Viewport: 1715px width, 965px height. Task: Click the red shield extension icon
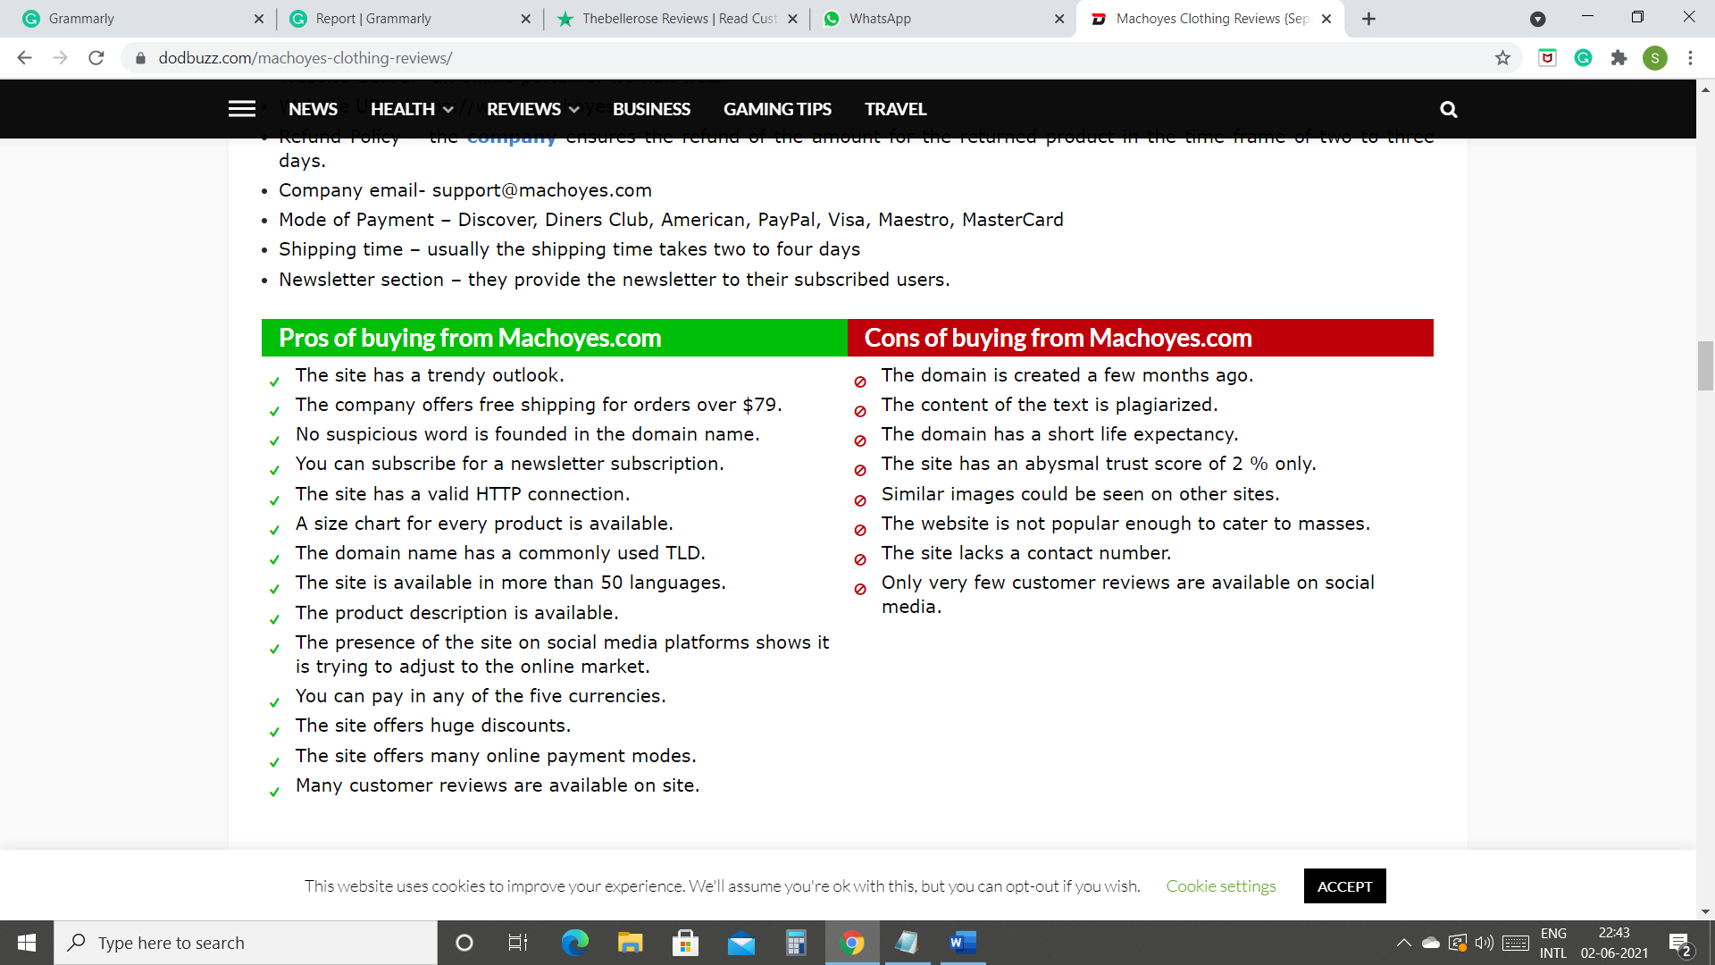tap(1547, 58)
